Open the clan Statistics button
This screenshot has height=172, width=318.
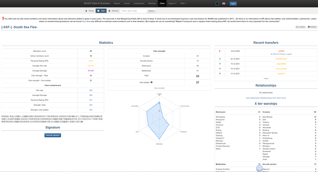(x=312, y=27)
